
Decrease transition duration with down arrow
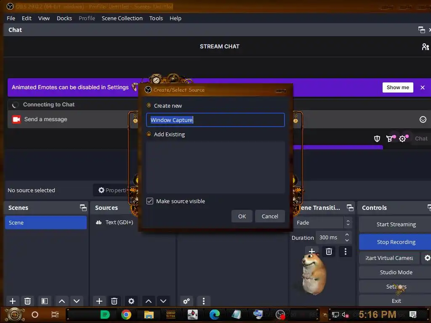click(347, 241)
